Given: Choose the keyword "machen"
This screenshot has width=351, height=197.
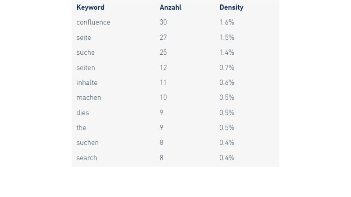Looking at the screenshot, I should pos(89,98).
